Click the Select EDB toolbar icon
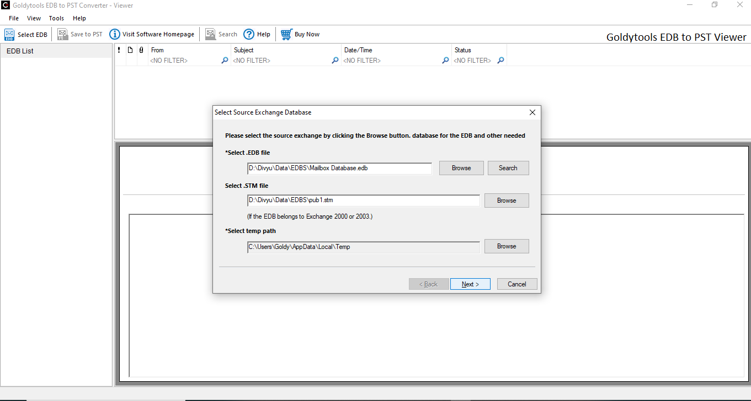 9,35
